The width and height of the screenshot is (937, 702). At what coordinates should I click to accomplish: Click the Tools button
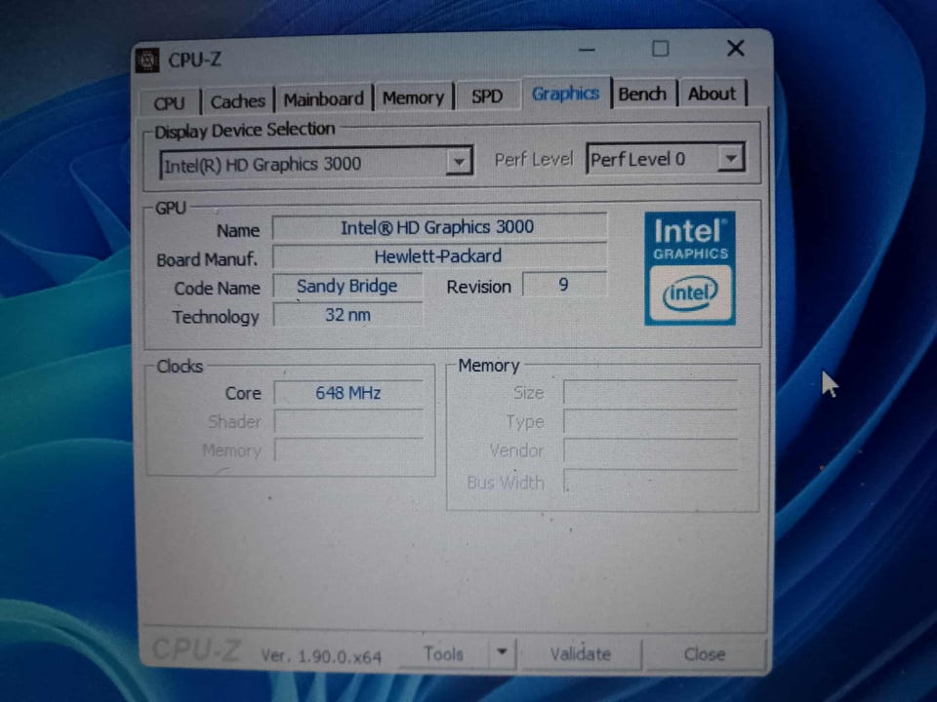click(443, 653)
